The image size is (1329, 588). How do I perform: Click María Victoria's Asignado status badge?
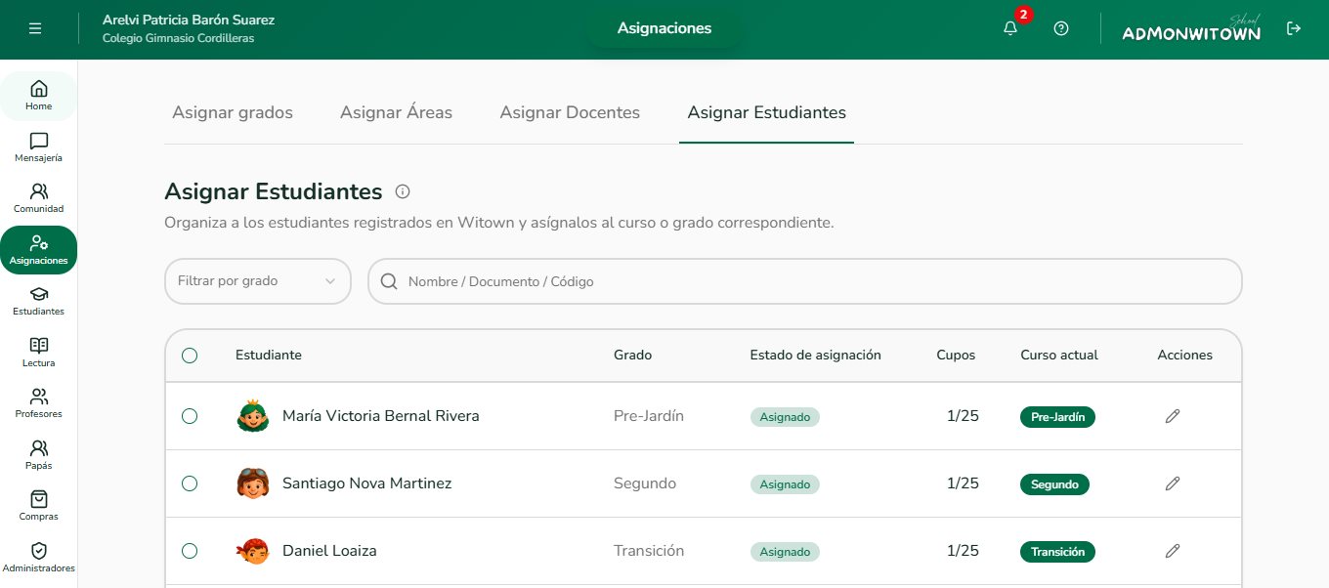(785, 417)
